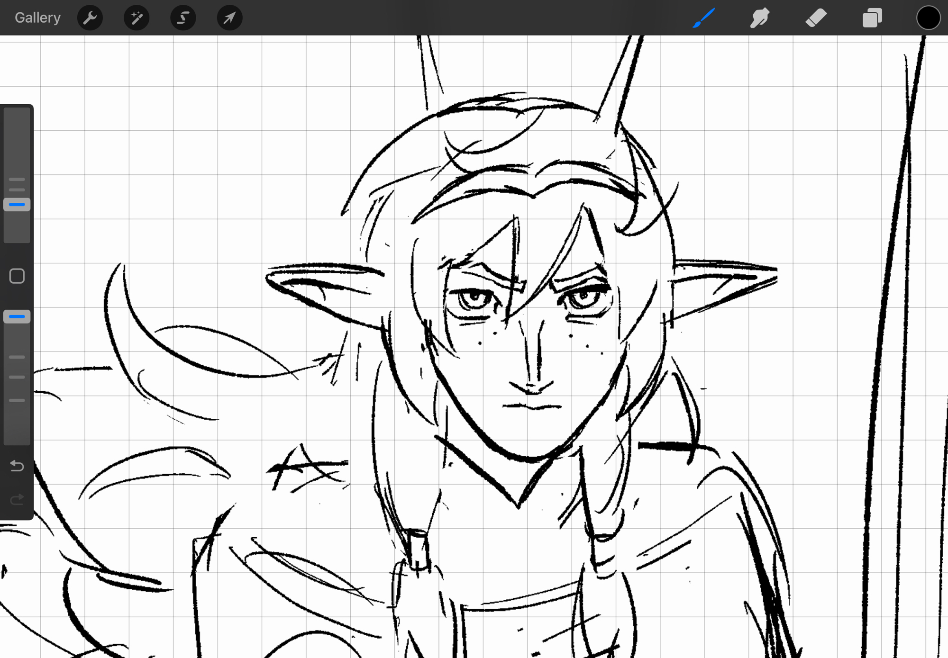Undo the last stroke
This screenshot has width=948, height=658.
tap(17, 466)
